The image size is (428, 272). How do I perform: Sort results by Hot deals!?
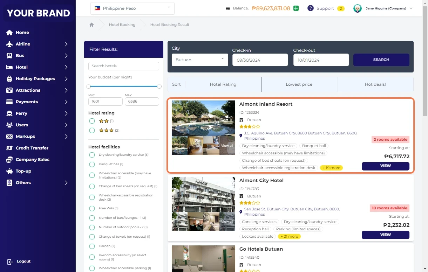click(375, 84)
